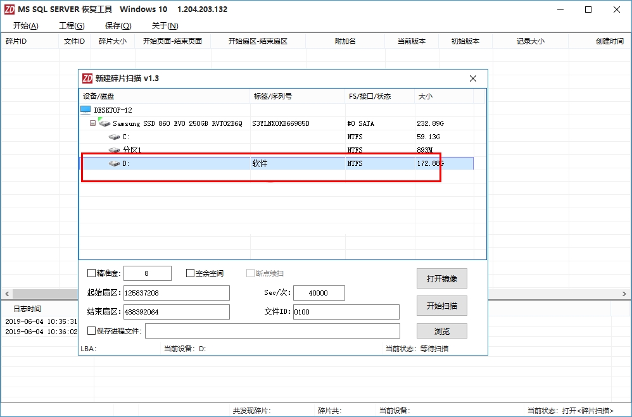Enable the 空余空间 checkbox

(x=190, y=273)
